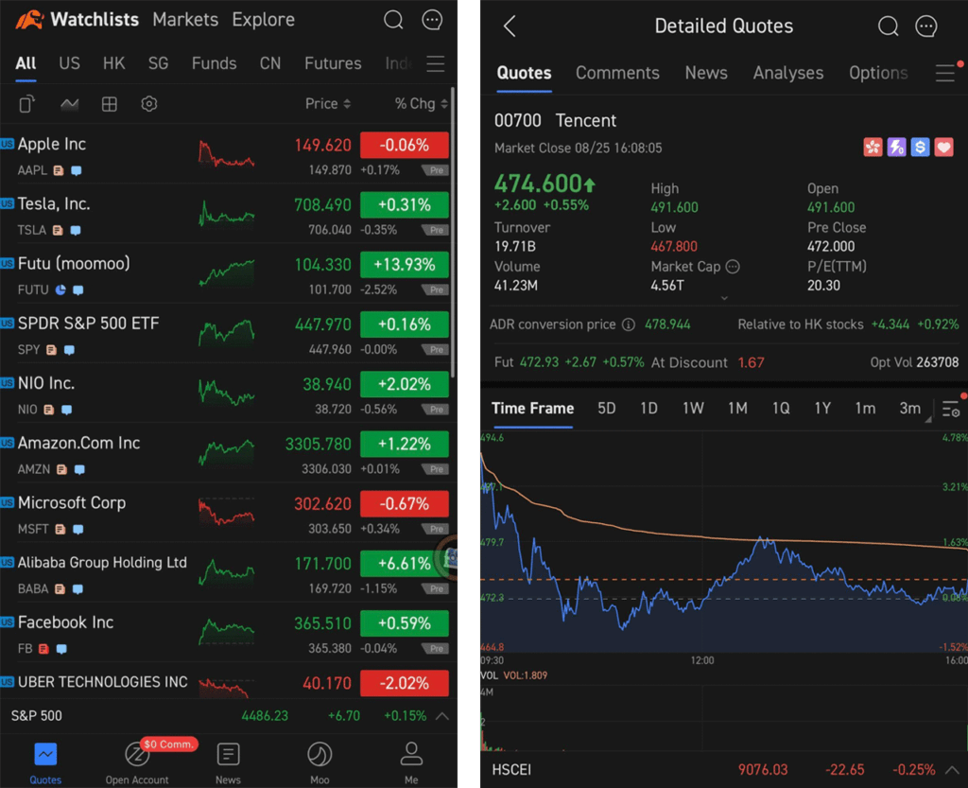The image size is (968, 788).
Task: Open chat bubble in Detailed Quotes header
Action: pyautogui.click(x=926, y=26)
